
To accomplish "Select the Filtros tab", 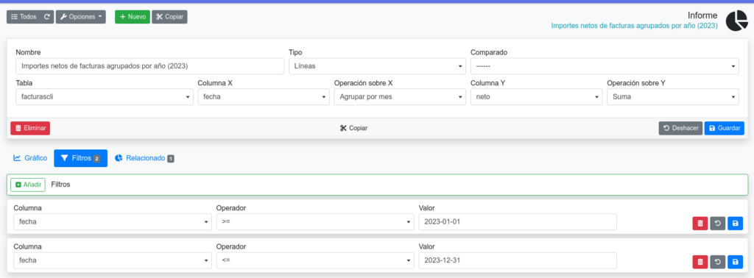I will [81, 158].
